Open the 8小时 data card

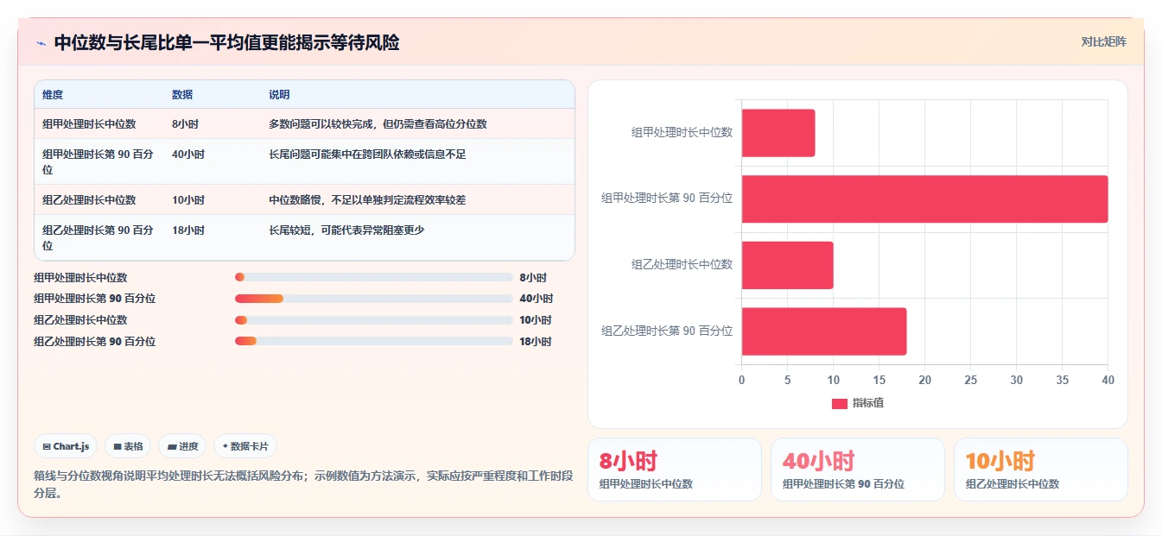(675, 470)
